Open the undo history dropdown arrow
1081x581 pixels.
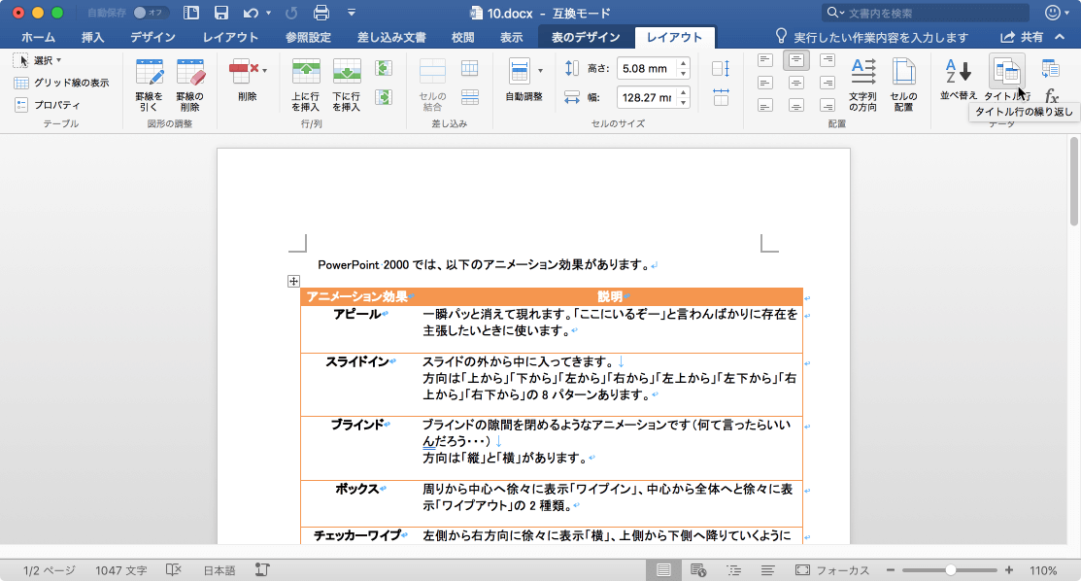[x=268, y=13]
